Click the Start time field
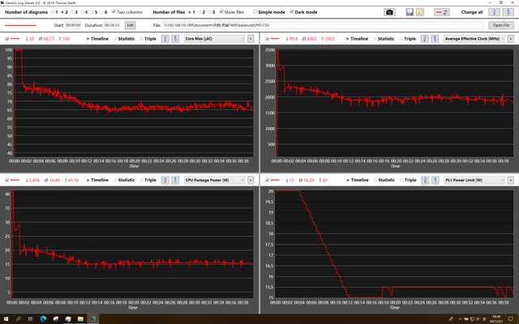The image size is (519, 324). (73, 25)
